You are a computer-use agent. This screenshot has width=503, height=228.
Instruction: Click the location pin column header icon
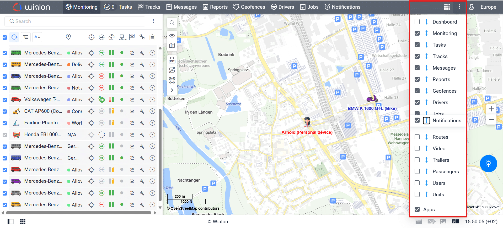[x=68, y=37]
